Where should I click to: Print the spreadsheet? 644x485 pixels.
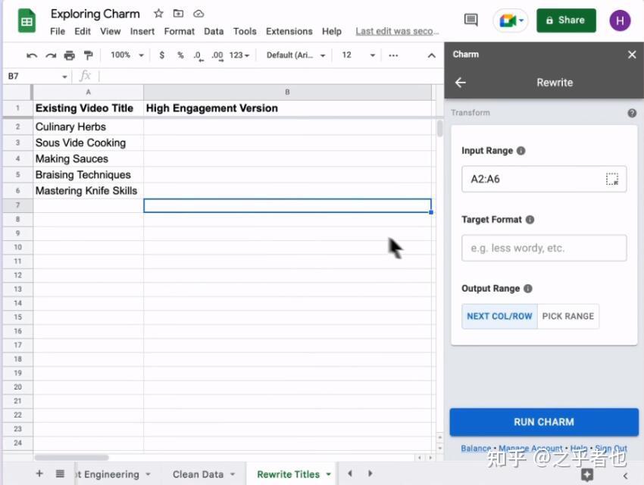click(x=68, y=55)
